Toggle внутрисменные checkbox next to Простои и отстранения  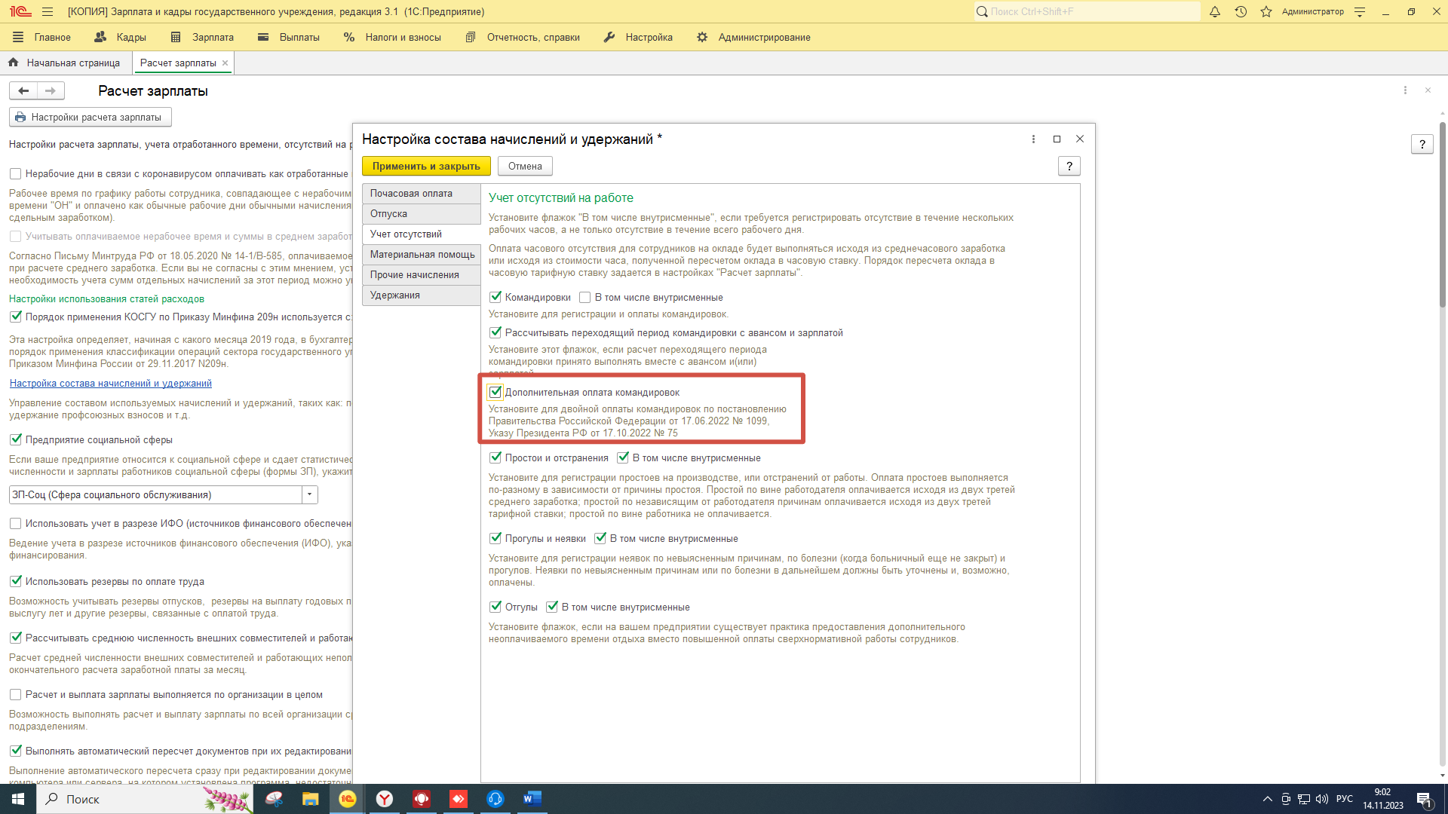pos(623,457)
